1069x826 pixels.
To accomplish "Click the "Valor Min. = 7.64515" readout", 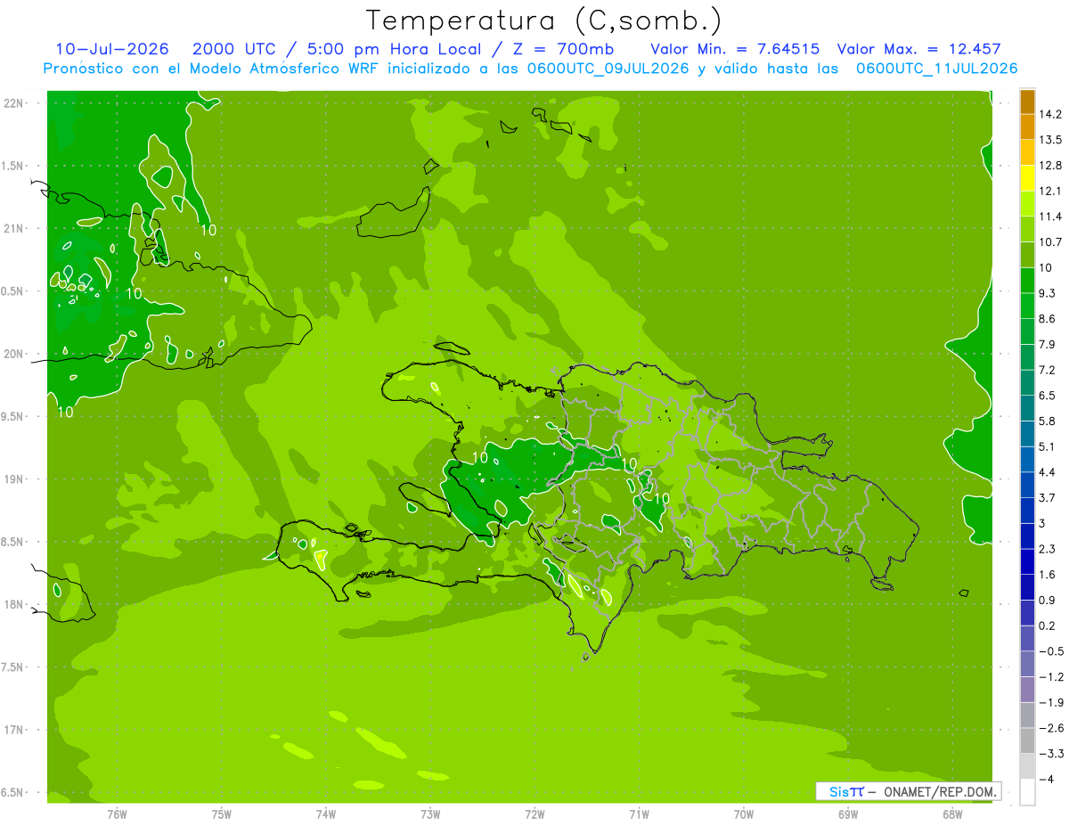I will coord(735,49).
